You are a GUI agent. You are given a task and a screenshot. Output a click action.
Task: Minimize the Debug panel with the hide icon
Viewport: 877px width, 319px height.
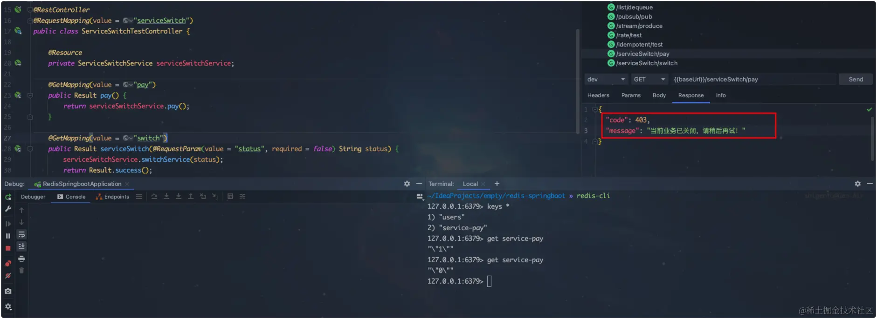tap(419, 184)
